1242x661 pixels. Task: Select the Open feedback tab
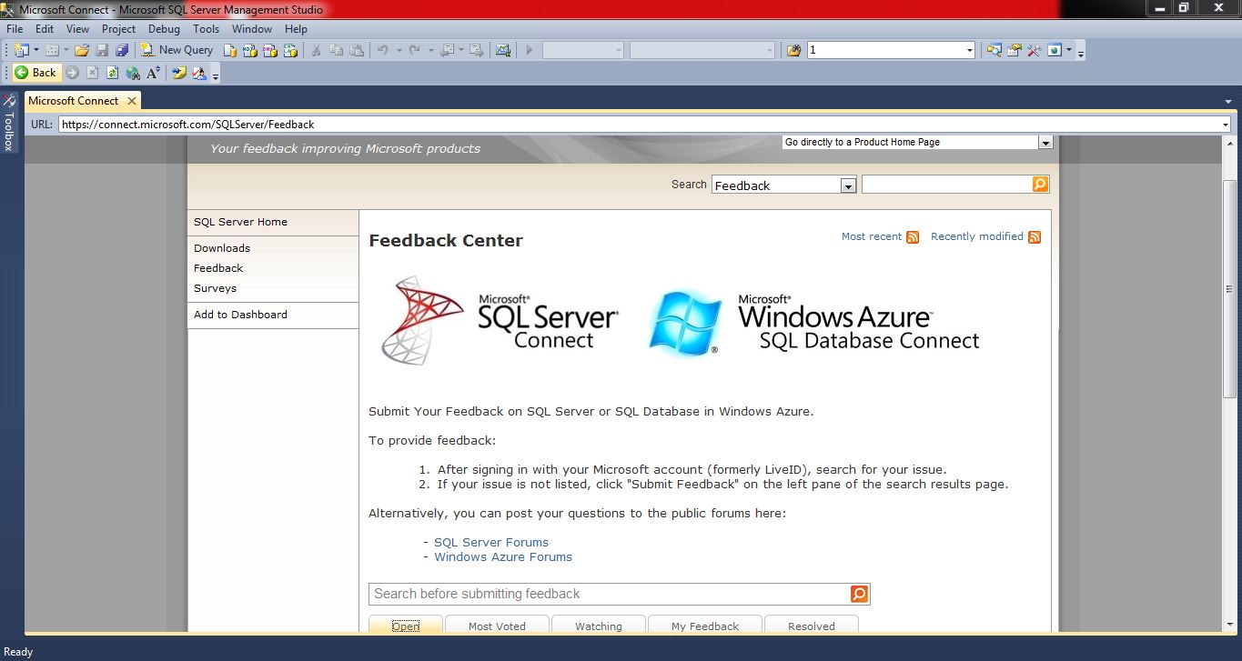tap(406, 625)
